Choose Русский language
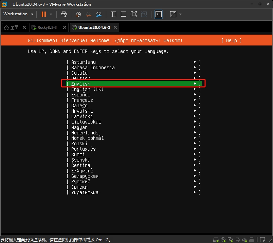The image size is (273, 243). pos(133,182)
